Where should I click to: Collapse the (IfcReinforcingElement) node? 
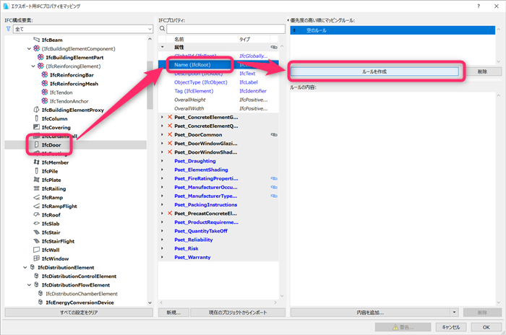(x=33, y=66)
